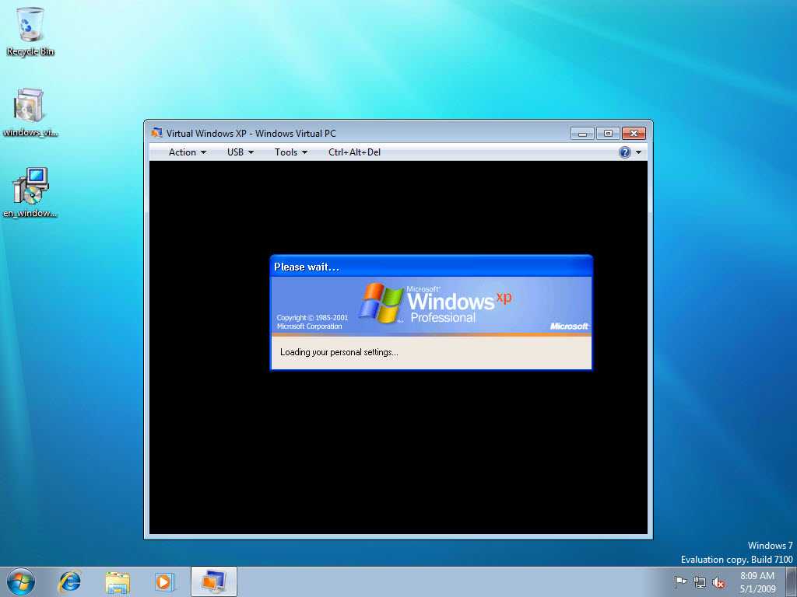This screenshot has height=597, width=797.
Task: Open the Action Center flag tray icon
Action: click(x=680, y=582)
